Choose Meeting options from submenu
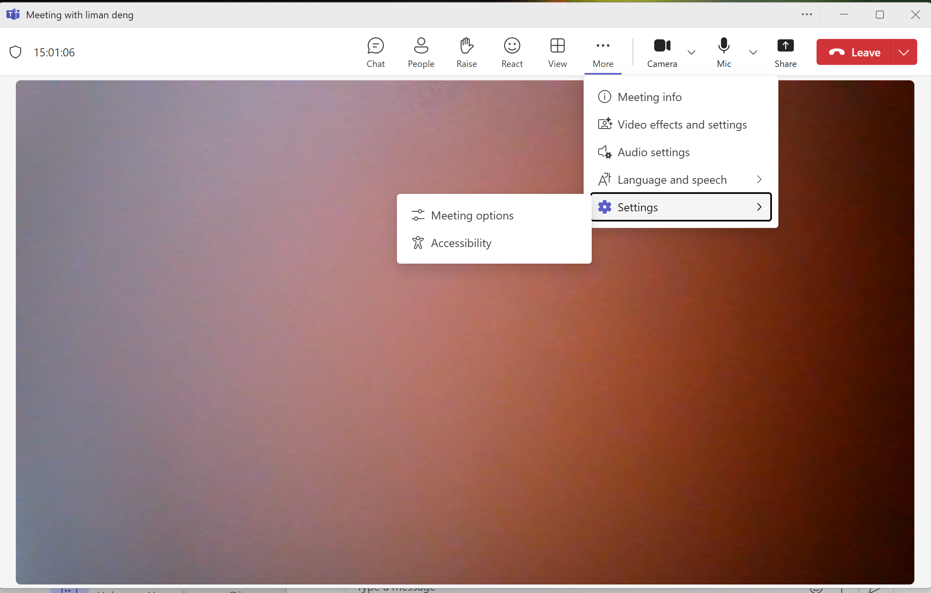The image size is (931, 593). (494, 215)
